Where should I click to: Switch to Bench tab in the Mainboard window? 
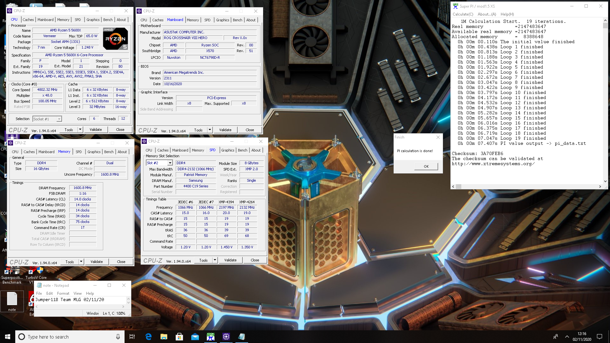pos(237,20)
